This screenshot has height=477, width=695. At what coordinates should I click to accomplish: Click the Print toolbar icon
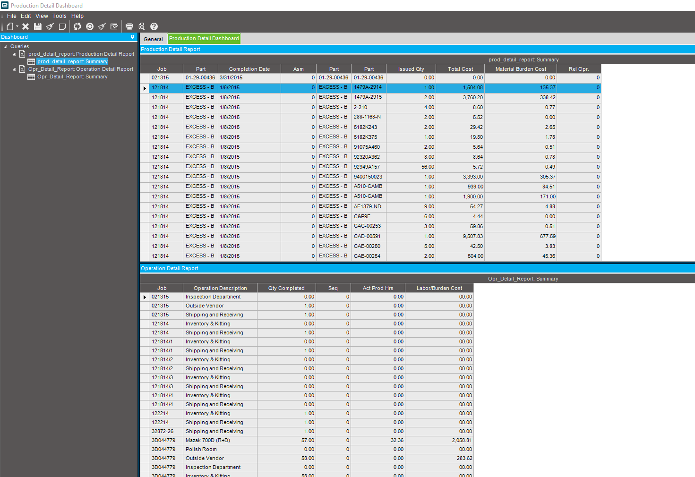[x=129, y=26]
